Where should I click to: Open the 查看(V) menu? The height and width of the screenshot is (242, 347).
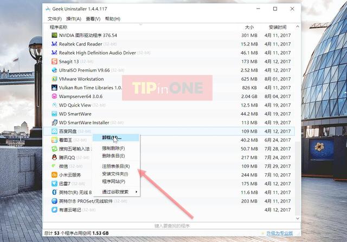(93, 19)
